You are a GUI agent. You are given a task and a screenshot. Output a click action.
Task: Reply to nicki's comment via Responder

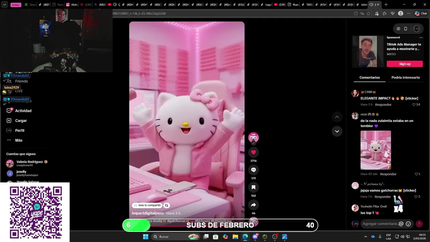(x=388, y=174)
